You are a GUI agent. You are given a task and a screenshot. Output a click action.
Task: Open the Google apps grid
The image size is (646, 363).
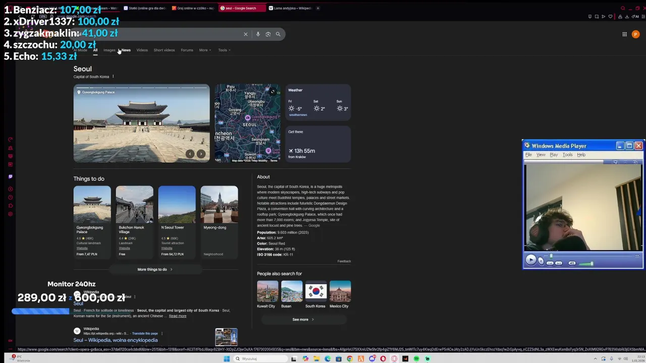click(x=624, y=34)
